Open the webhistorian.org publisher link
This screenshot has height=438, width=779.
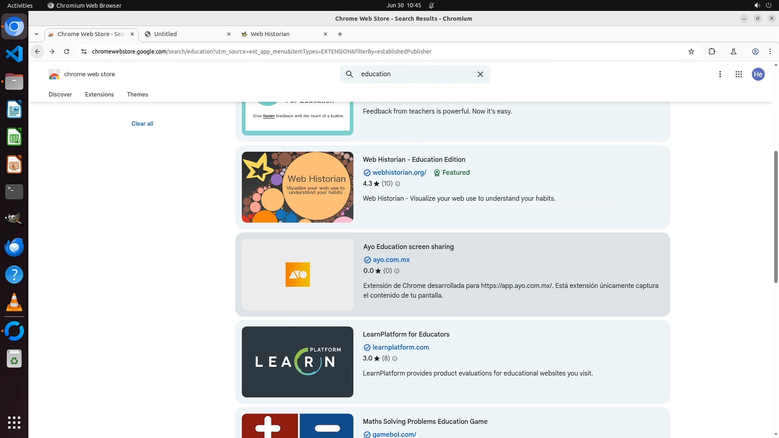point(399,172)
